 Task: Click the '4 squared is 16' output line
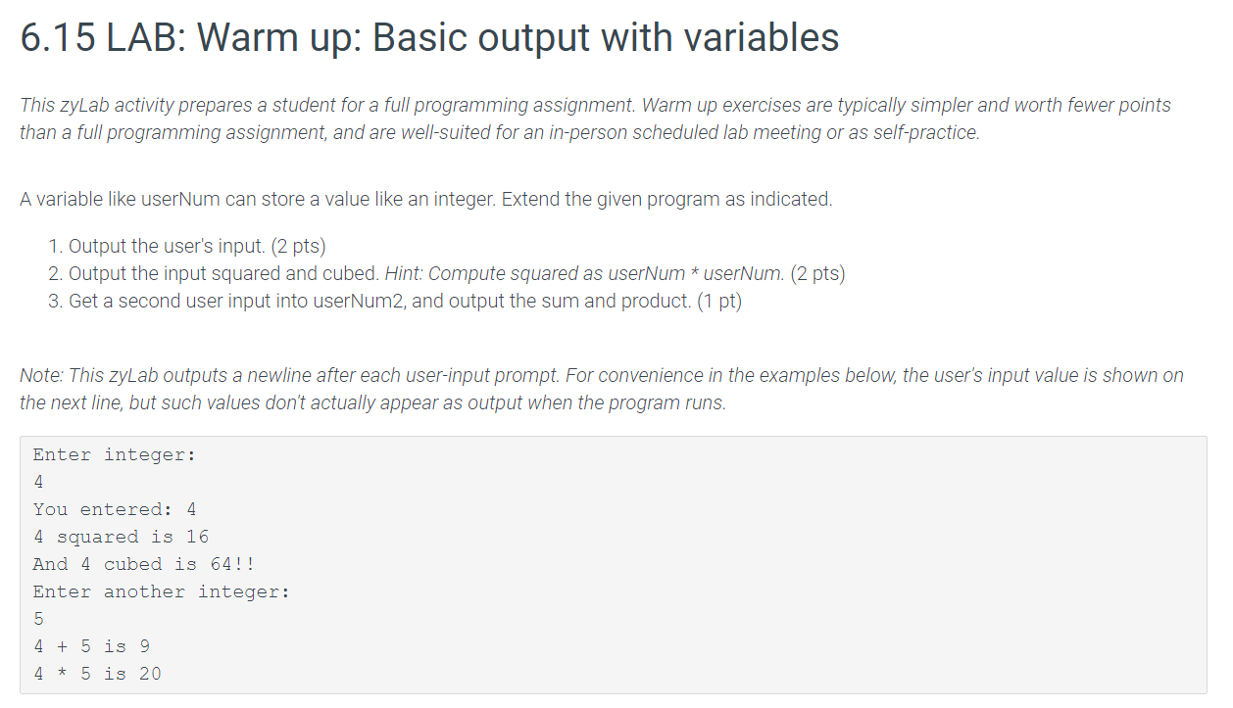click(121, 537)
